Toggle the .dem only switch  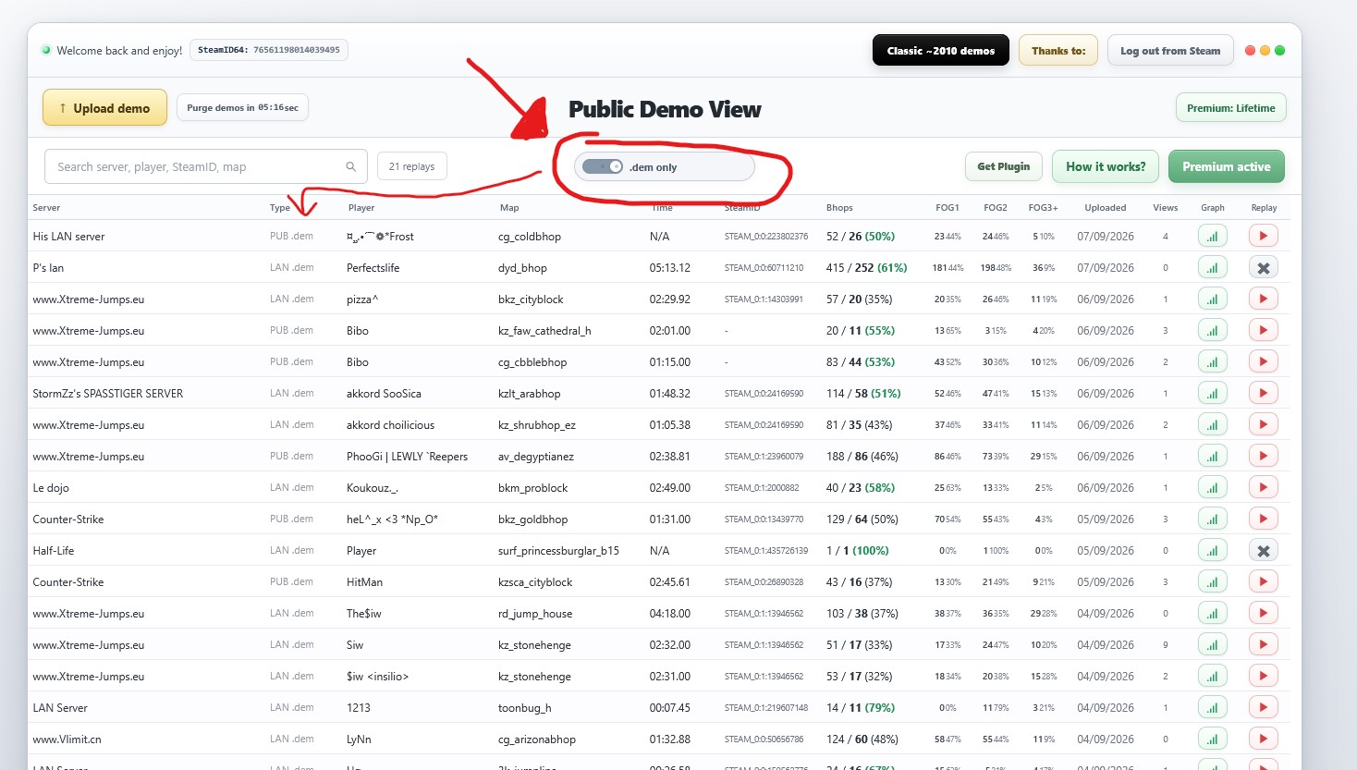(x=603, y=167)
